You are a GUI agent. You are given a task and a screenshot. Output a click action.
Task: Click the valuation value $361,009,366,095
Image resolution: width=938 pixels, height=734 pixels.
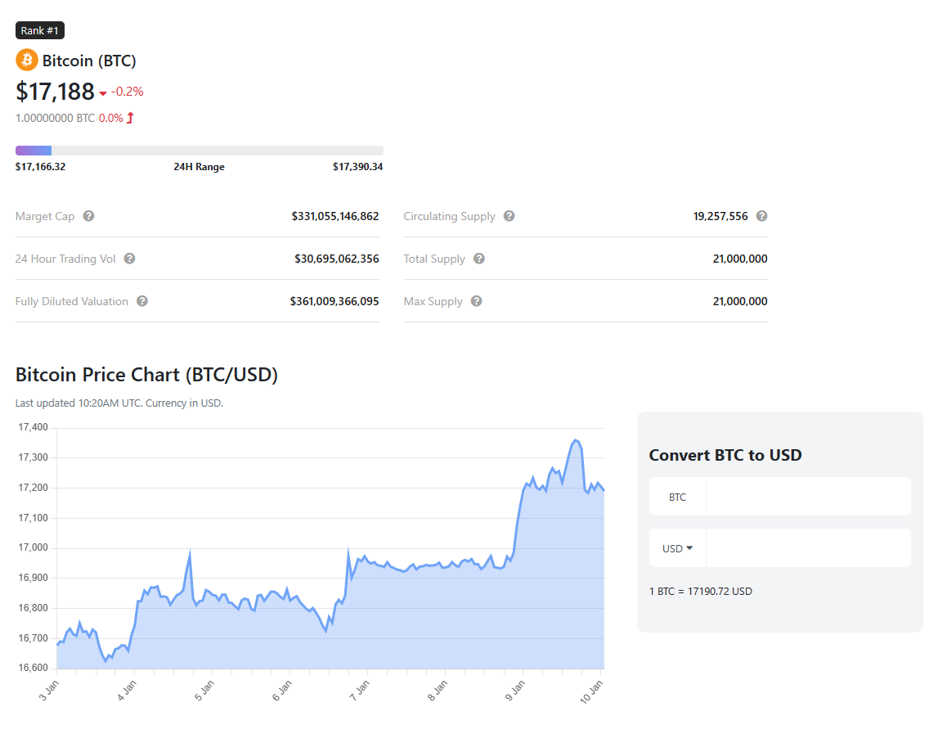[x=334, y=301]
